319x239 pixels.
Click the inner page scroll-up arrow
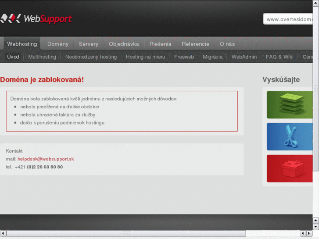coord(316,3)
